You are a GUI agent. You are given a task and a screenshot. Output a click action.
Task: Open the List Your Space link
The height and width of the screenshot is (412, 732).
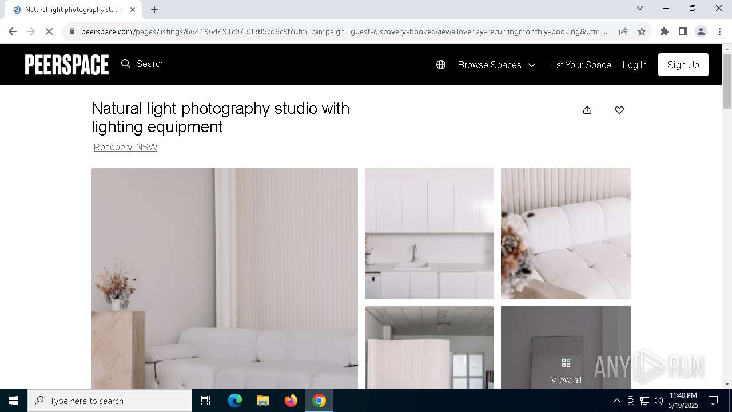580,65
